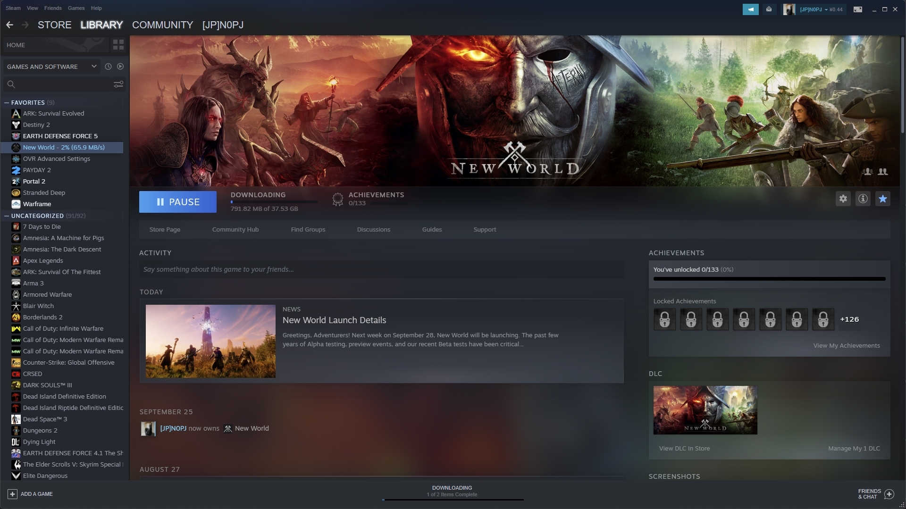Click the forward navigation arrow
Screen dimensions: 906x509
coord(25,25)
